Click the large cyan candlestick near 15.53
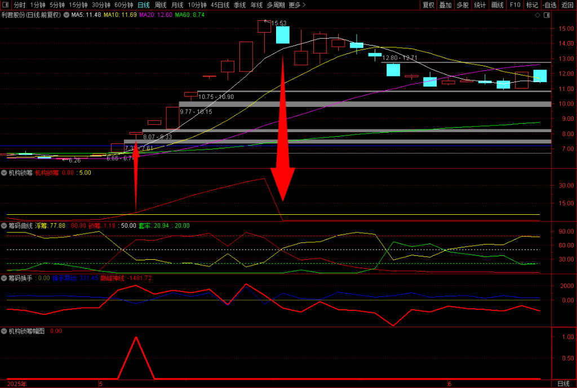Viewport: 577px width, 388px height. tap(282, 35)
